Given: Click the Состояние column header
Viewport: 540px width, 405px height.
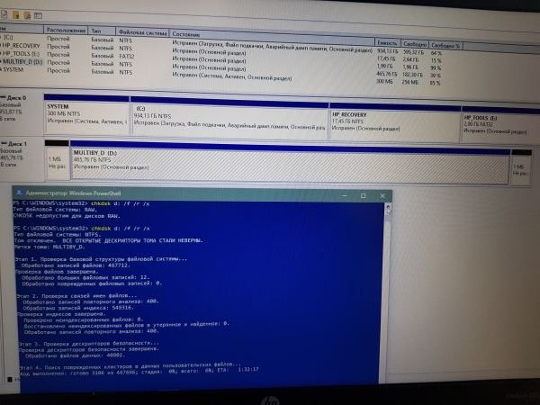Looking at the screenshot, I should (186, 32).
